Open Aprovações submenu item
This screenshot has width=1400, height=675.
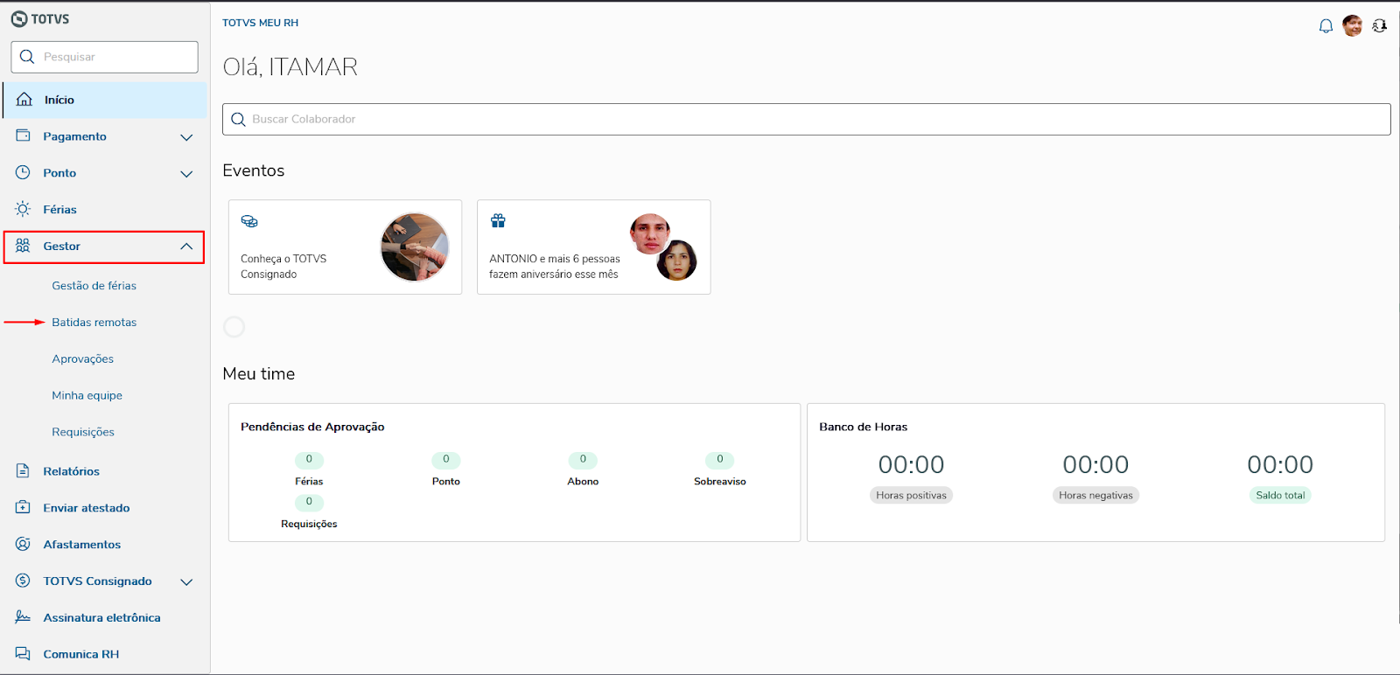click(82, 358)
